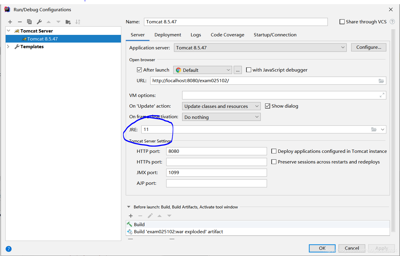
Task: Open Application server dropdown
Action: (x=260, y=47)
